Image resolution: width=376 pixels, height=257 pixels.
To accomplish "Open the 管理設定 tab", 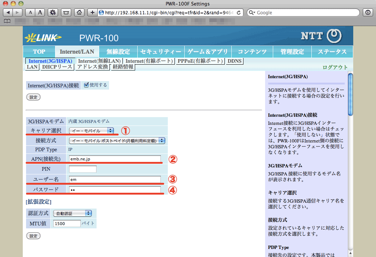I will [x=292, y=52].
